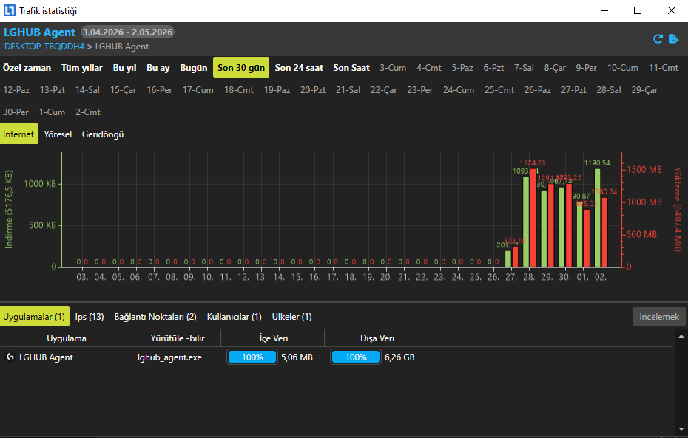Select Bu yıl time range

[x=124, y=68]
